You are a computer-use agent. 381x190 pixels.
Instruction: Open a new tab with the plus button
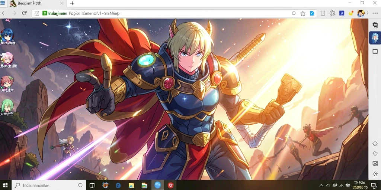[x=72, y=3]
